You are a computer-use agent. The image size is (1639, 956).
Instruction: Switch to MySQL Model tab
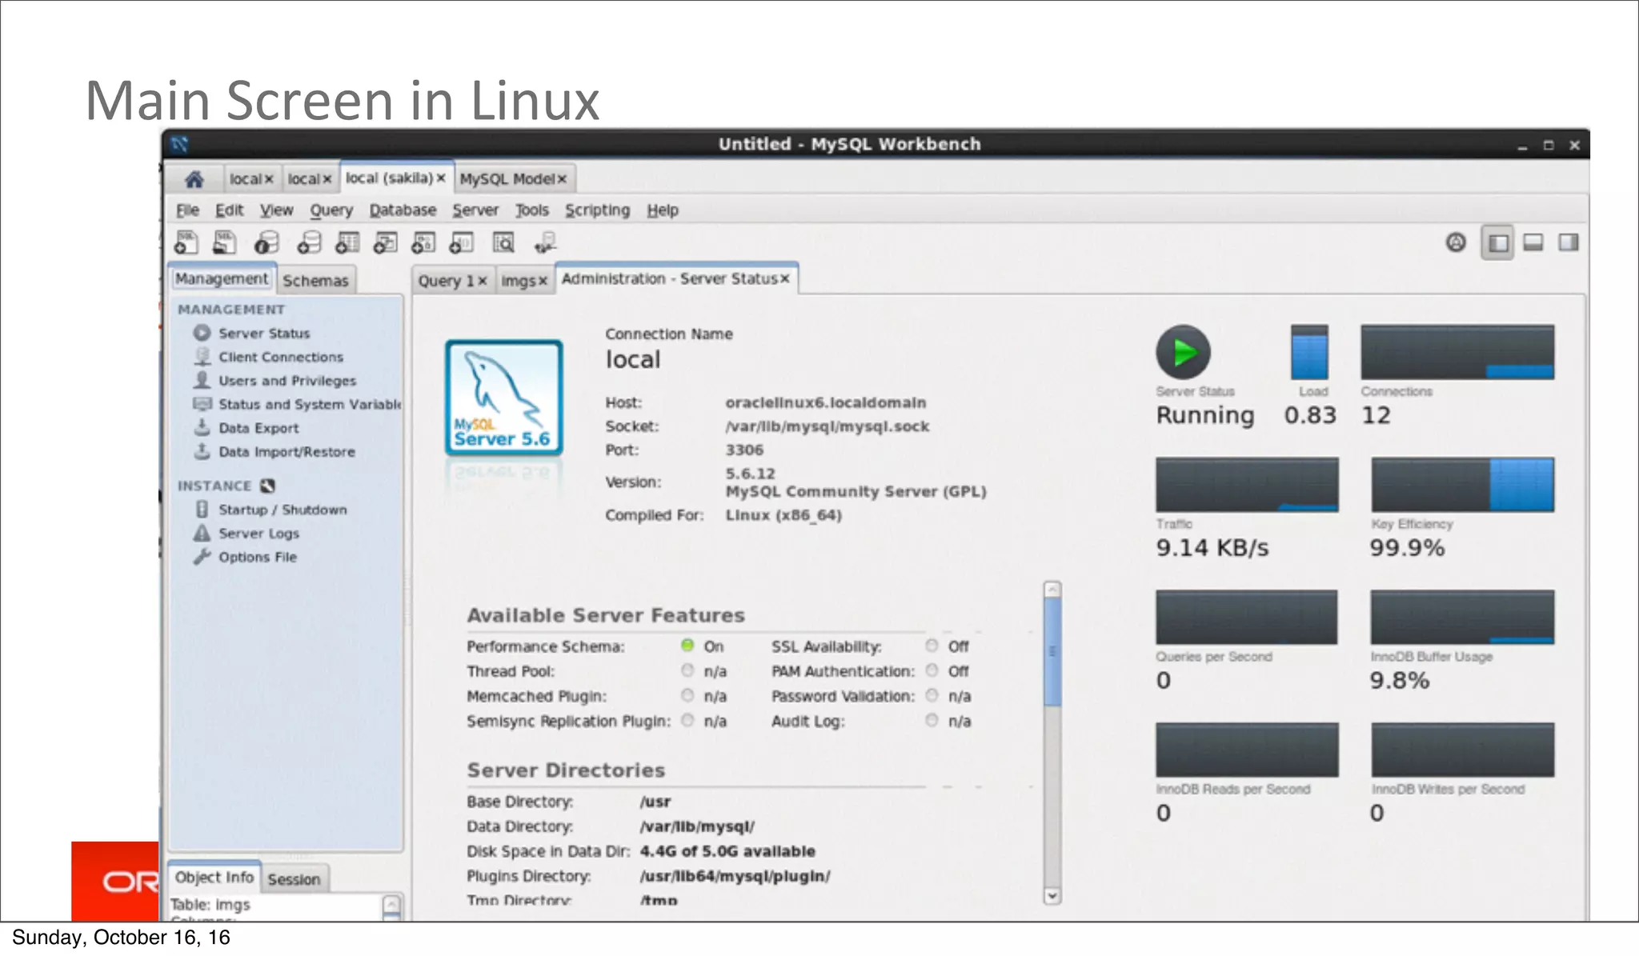point(507,179)
